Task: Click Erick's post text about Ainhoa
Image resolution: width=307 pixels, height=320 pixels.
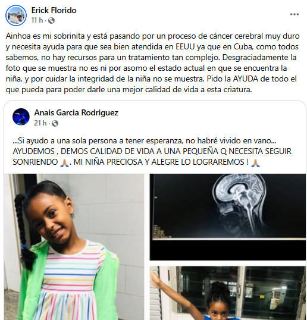Action: coord(152,62)
